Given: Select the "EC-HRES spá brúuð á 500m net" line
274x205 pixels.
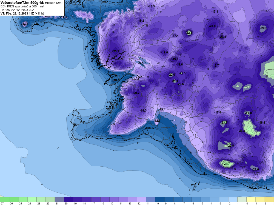Looking at the screenshot, I should click(22, 7).
